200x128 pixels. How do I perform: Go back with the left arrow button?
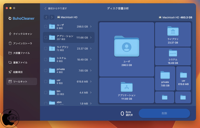point(46,17)
